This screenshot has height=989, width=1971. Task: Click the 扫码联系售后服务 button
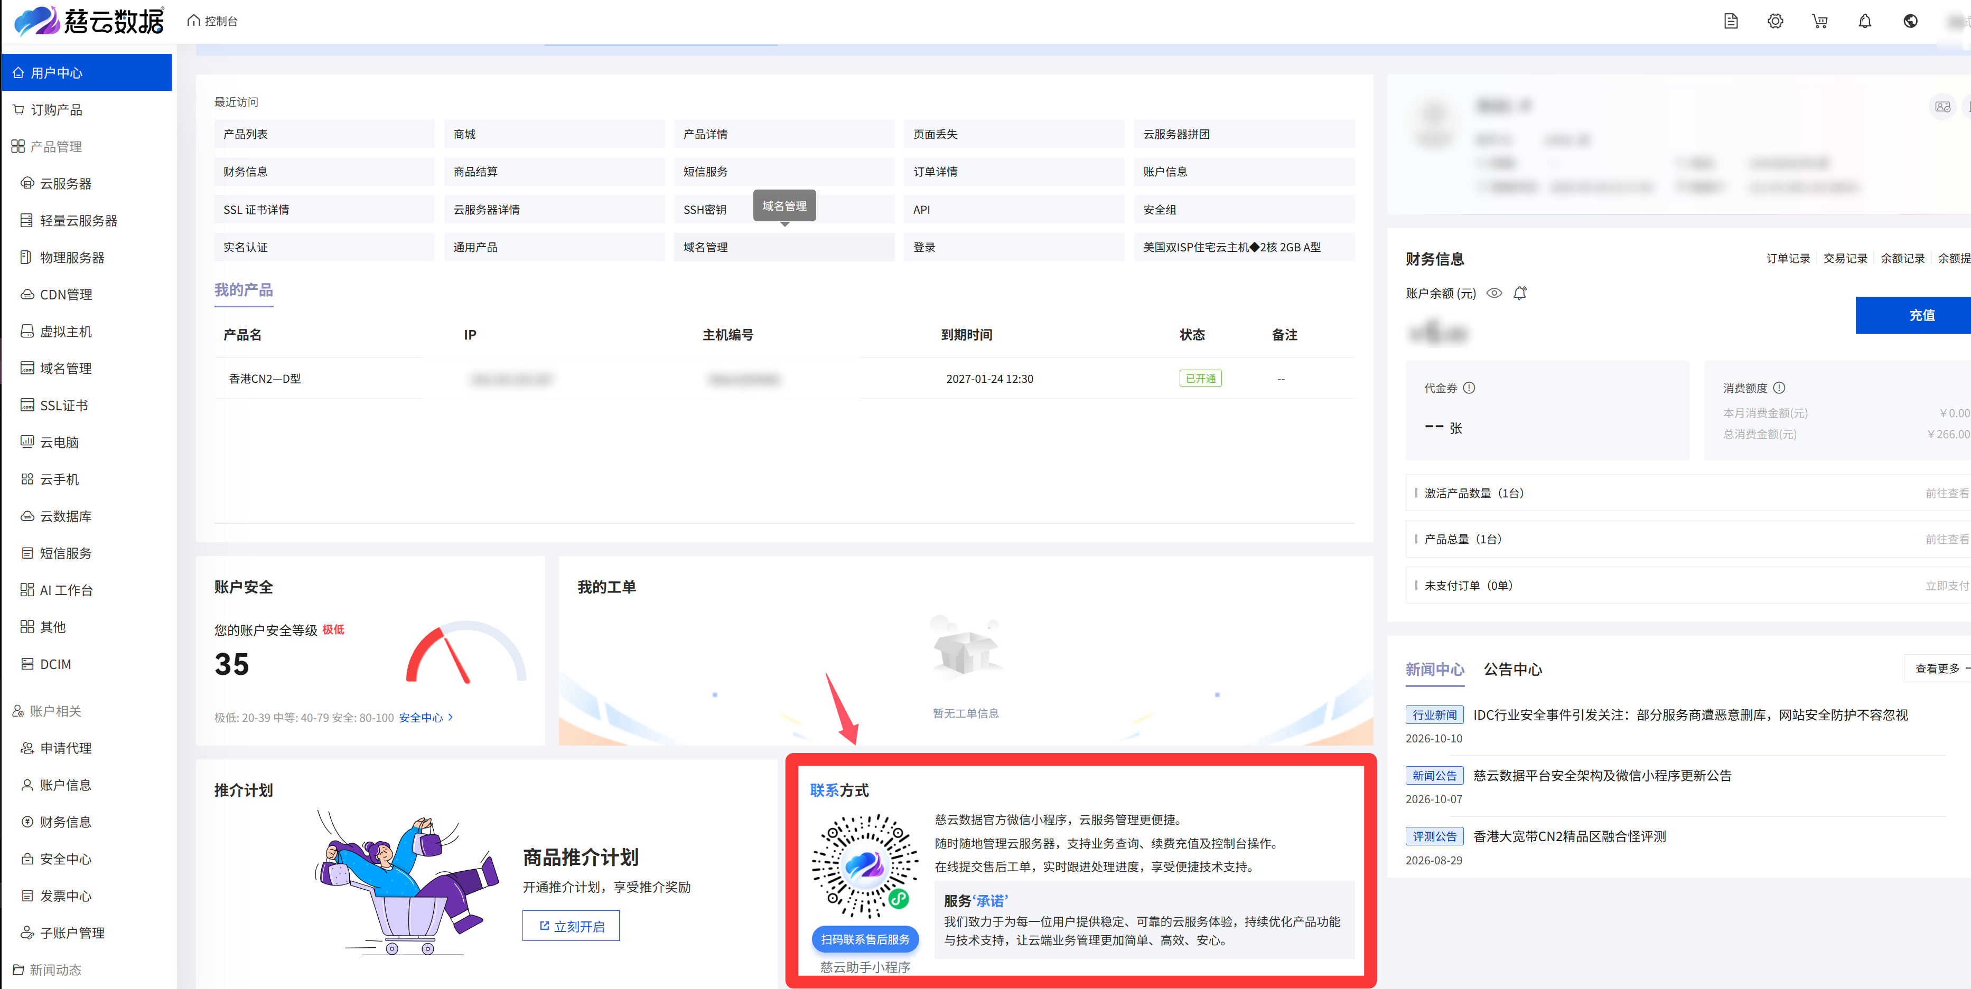865,939
